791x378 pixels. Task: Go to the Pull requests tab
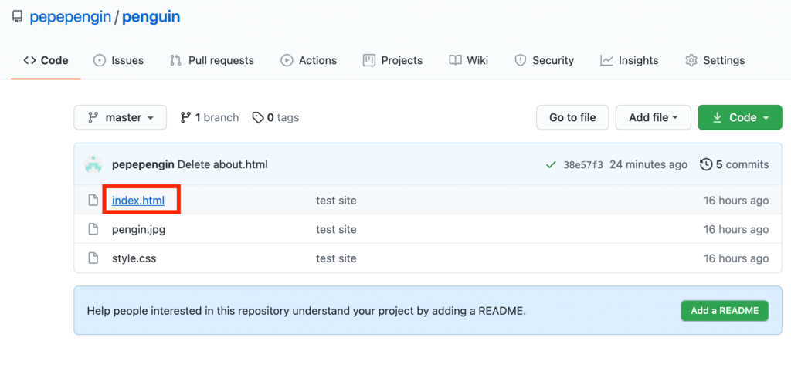click(x=212, y=60)
